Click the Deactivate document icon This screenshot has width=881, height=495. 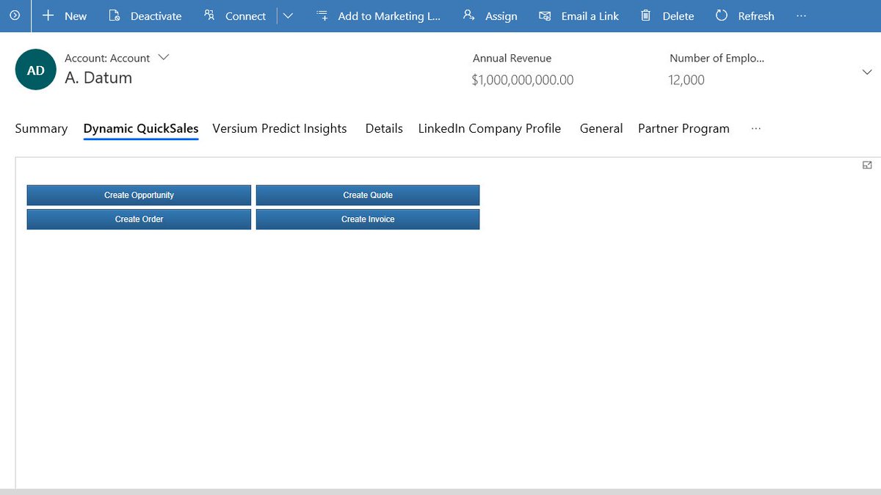tap(114, 15)
